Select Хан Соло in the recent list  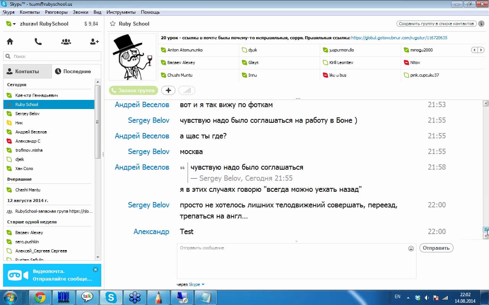(49, 169)
